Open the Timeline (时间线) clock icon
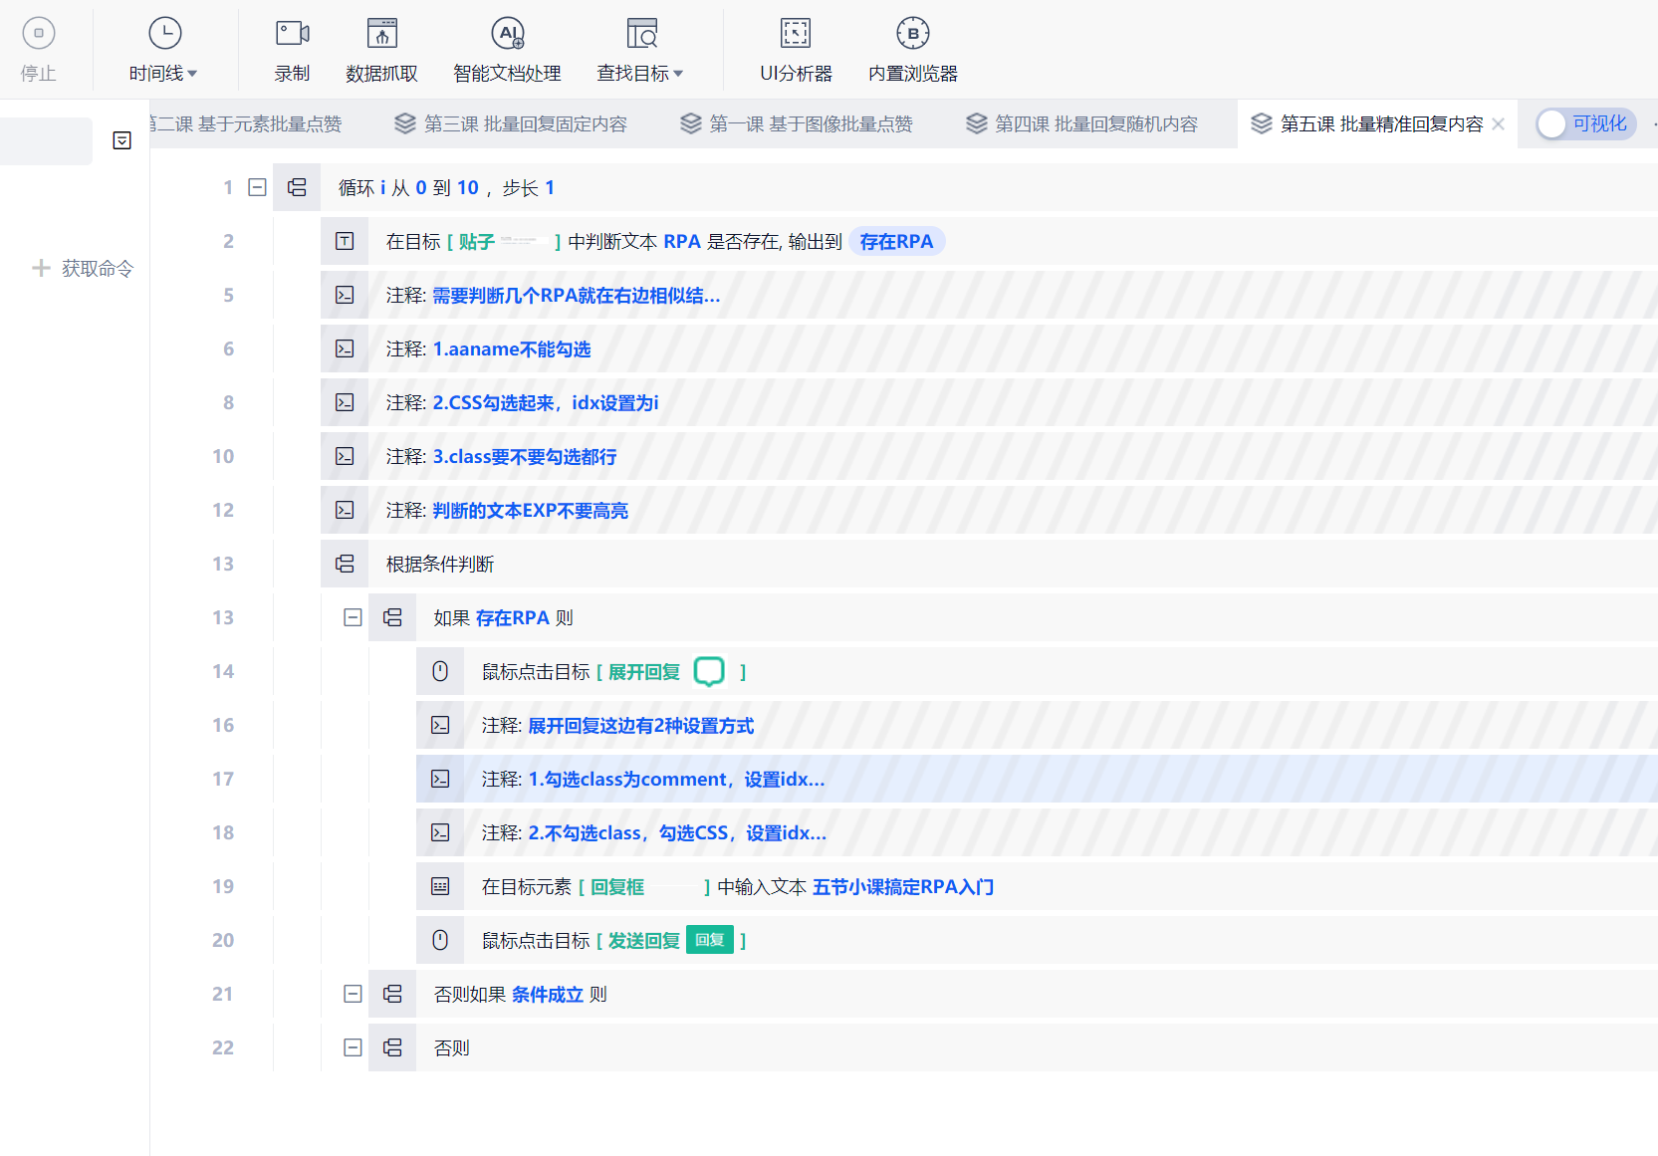The height and width of the screenshot is (1156, 1658). click(164, 33)
